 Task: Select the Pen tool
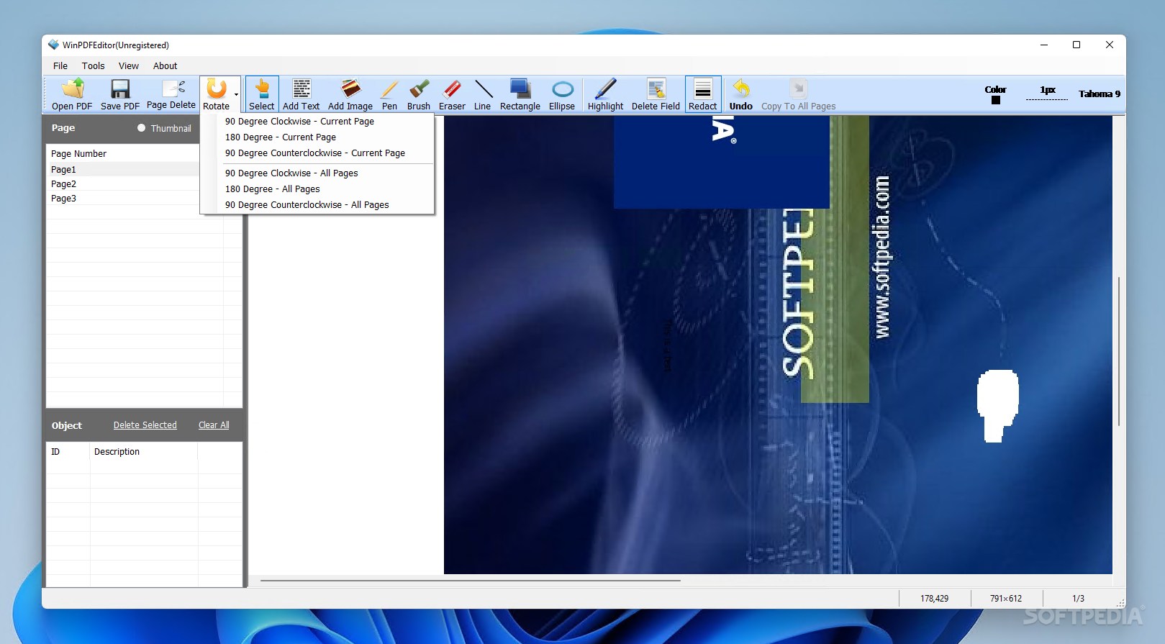(x=389, y=94)
